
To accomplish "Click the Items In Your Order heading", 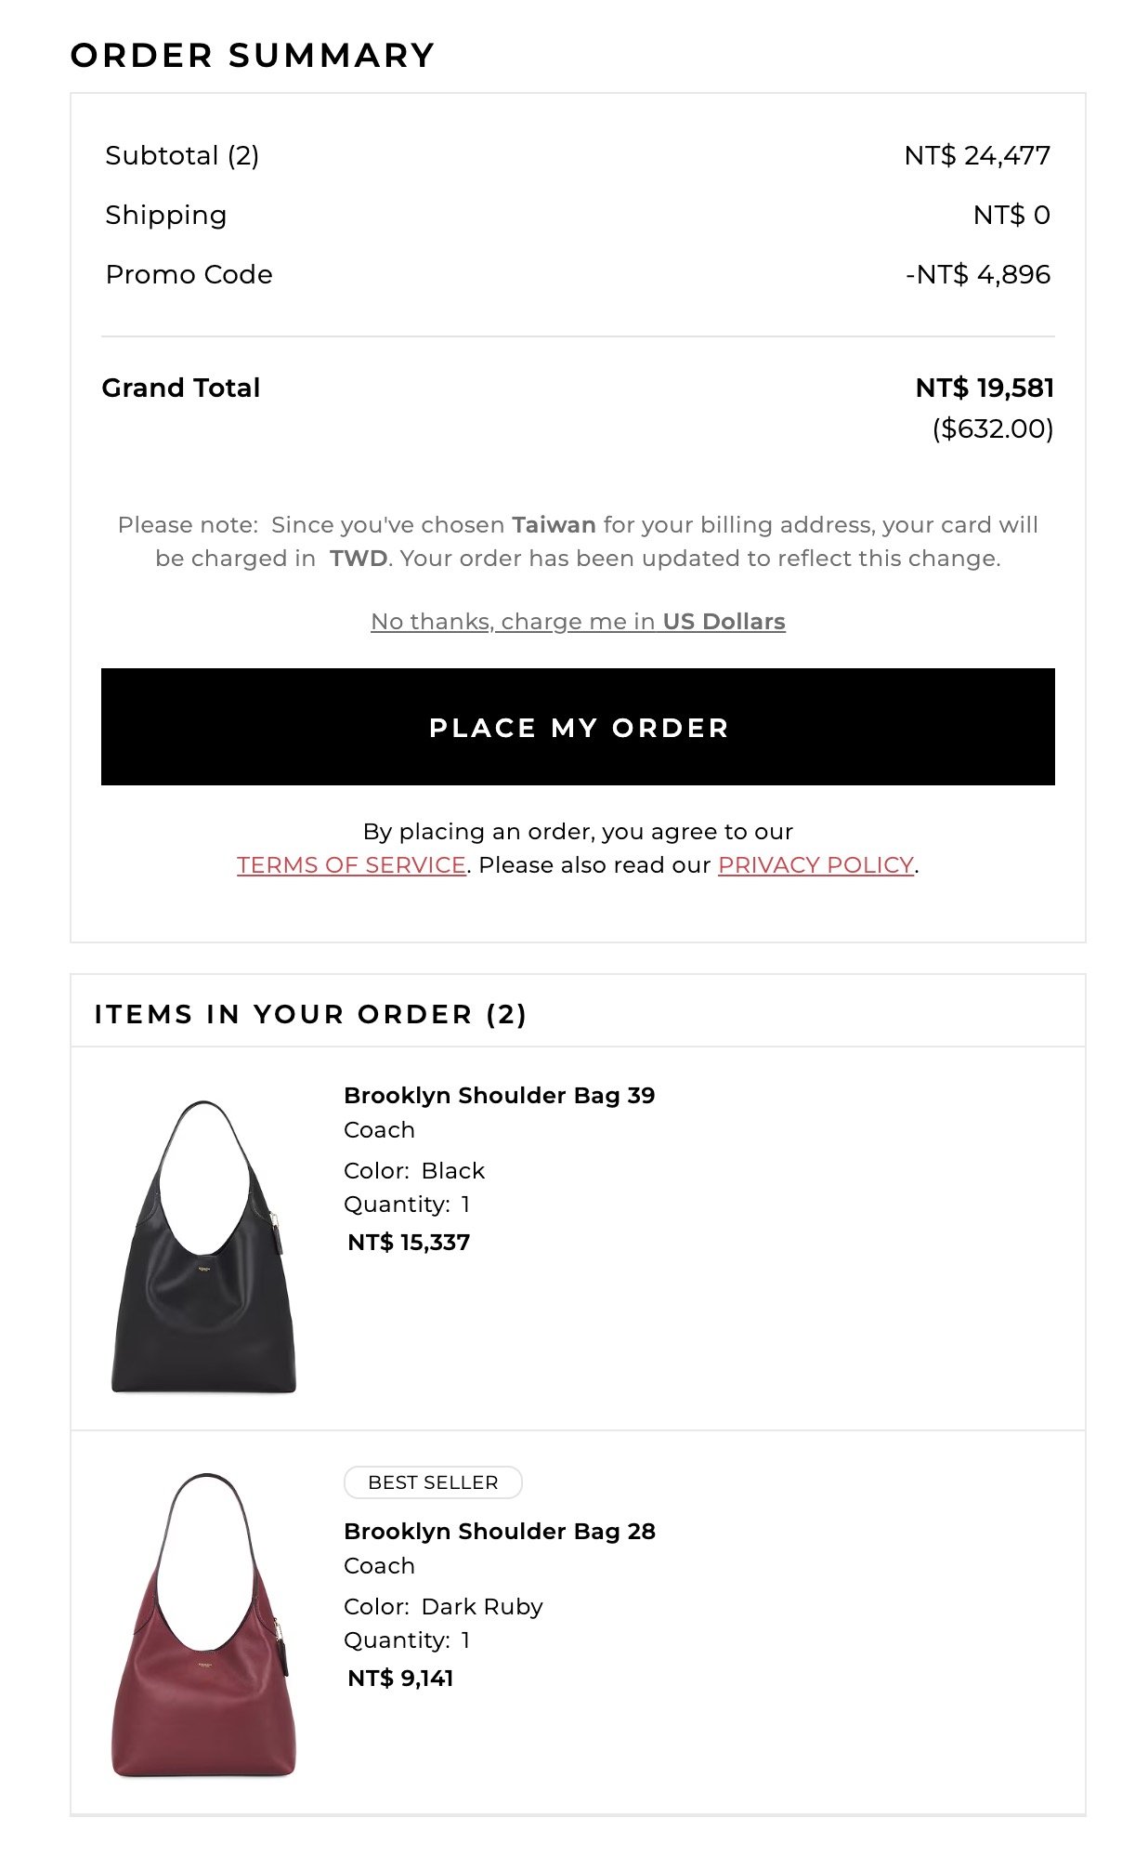I will (x=310, y=1014).
